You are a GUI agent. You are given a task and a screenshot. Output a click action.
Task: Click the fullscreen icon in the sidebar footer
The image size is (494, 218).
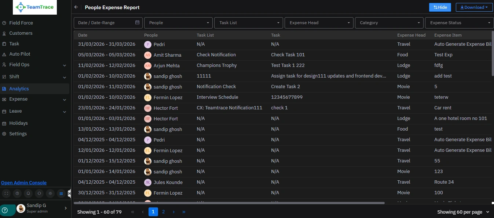tap(6, 193)
